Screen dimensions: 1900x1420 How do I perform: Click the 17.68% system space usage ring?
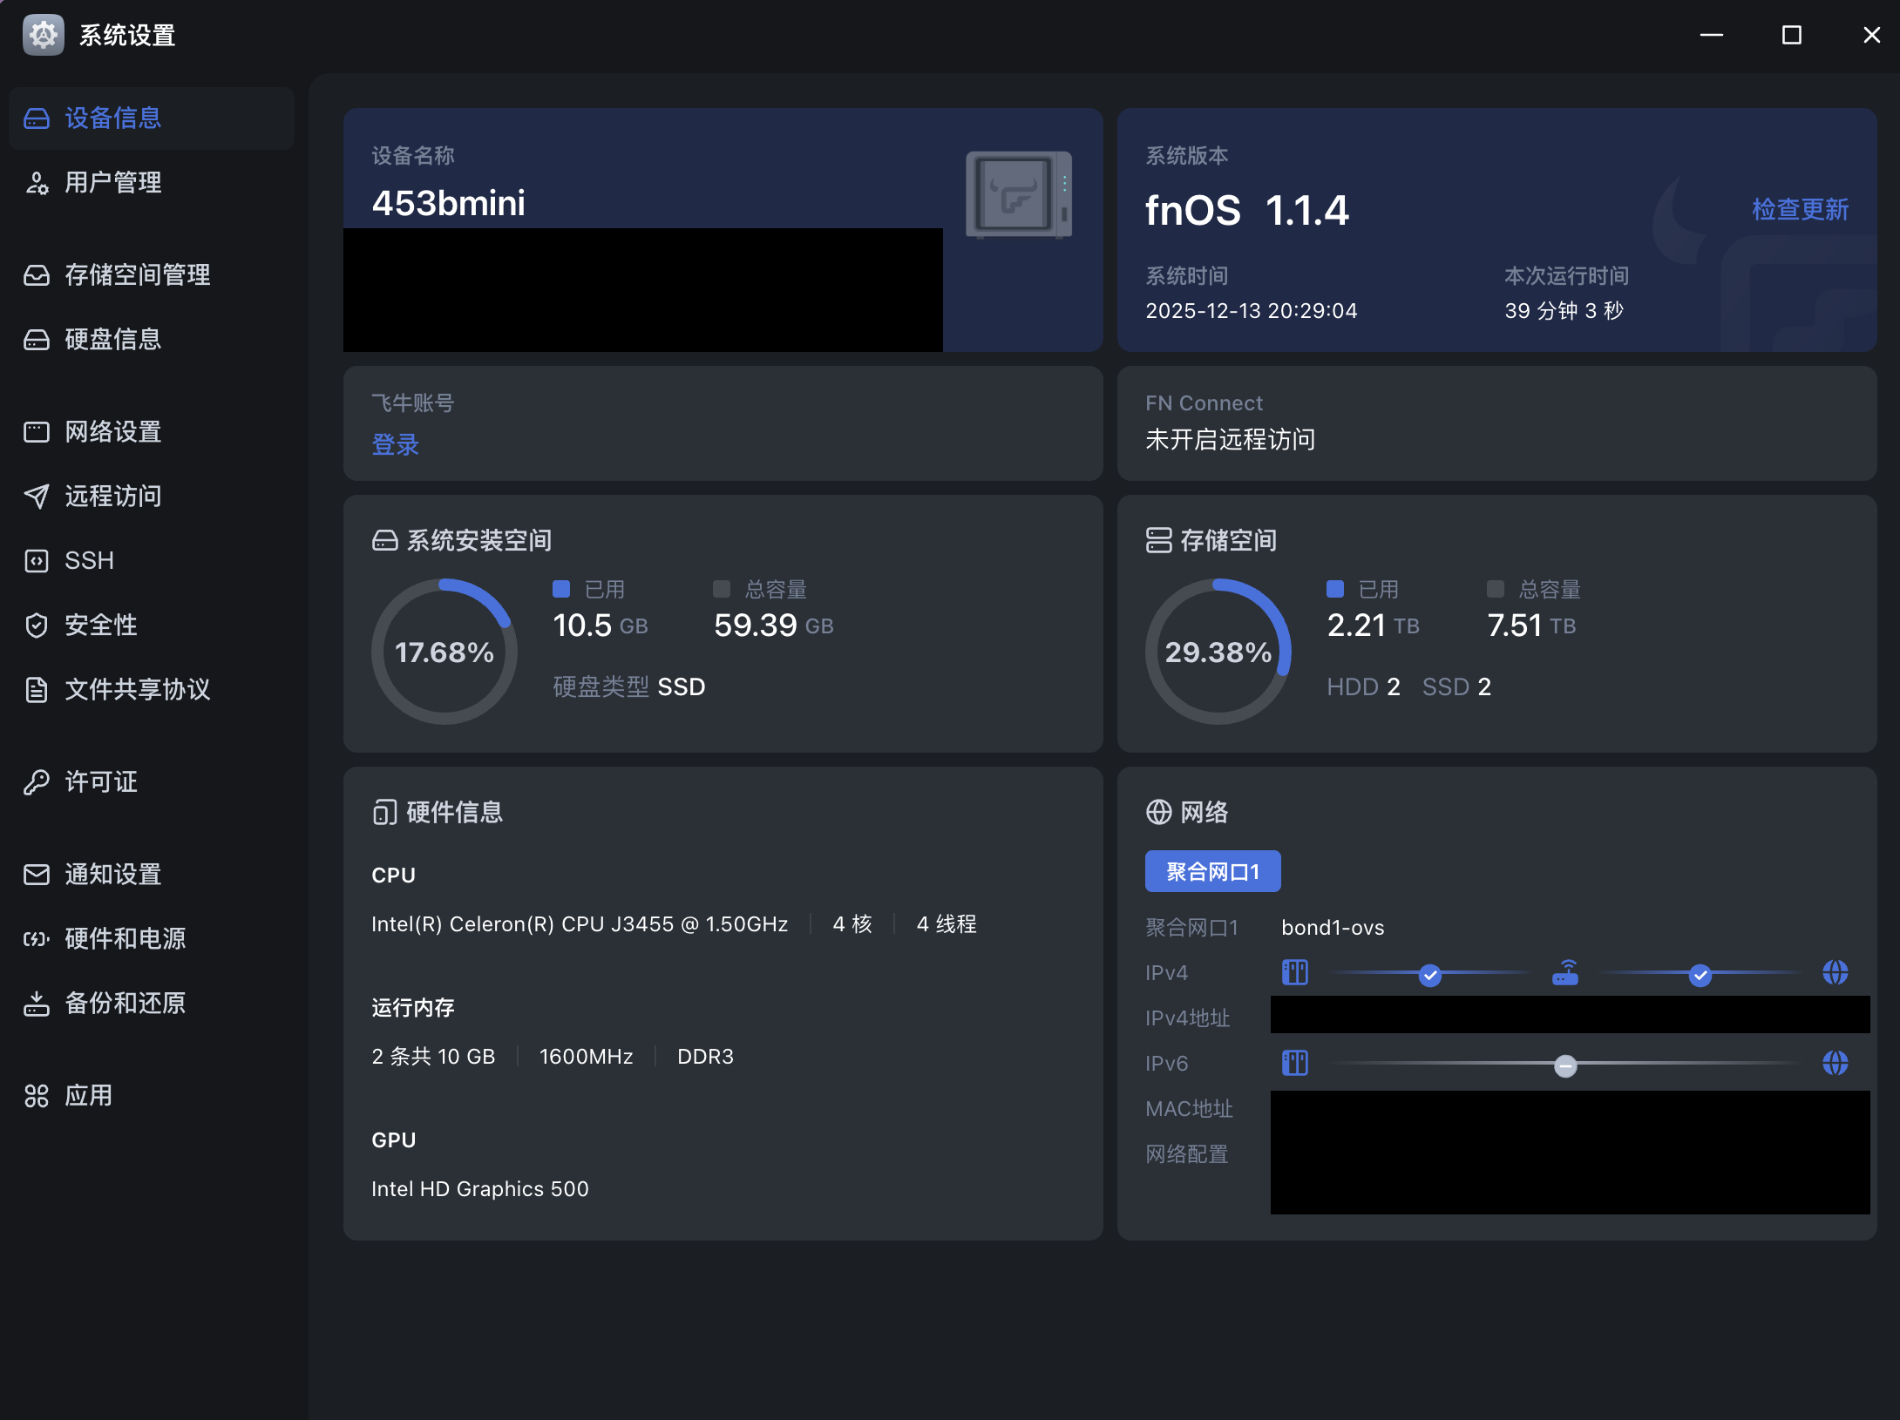click(x=444, y=652)
